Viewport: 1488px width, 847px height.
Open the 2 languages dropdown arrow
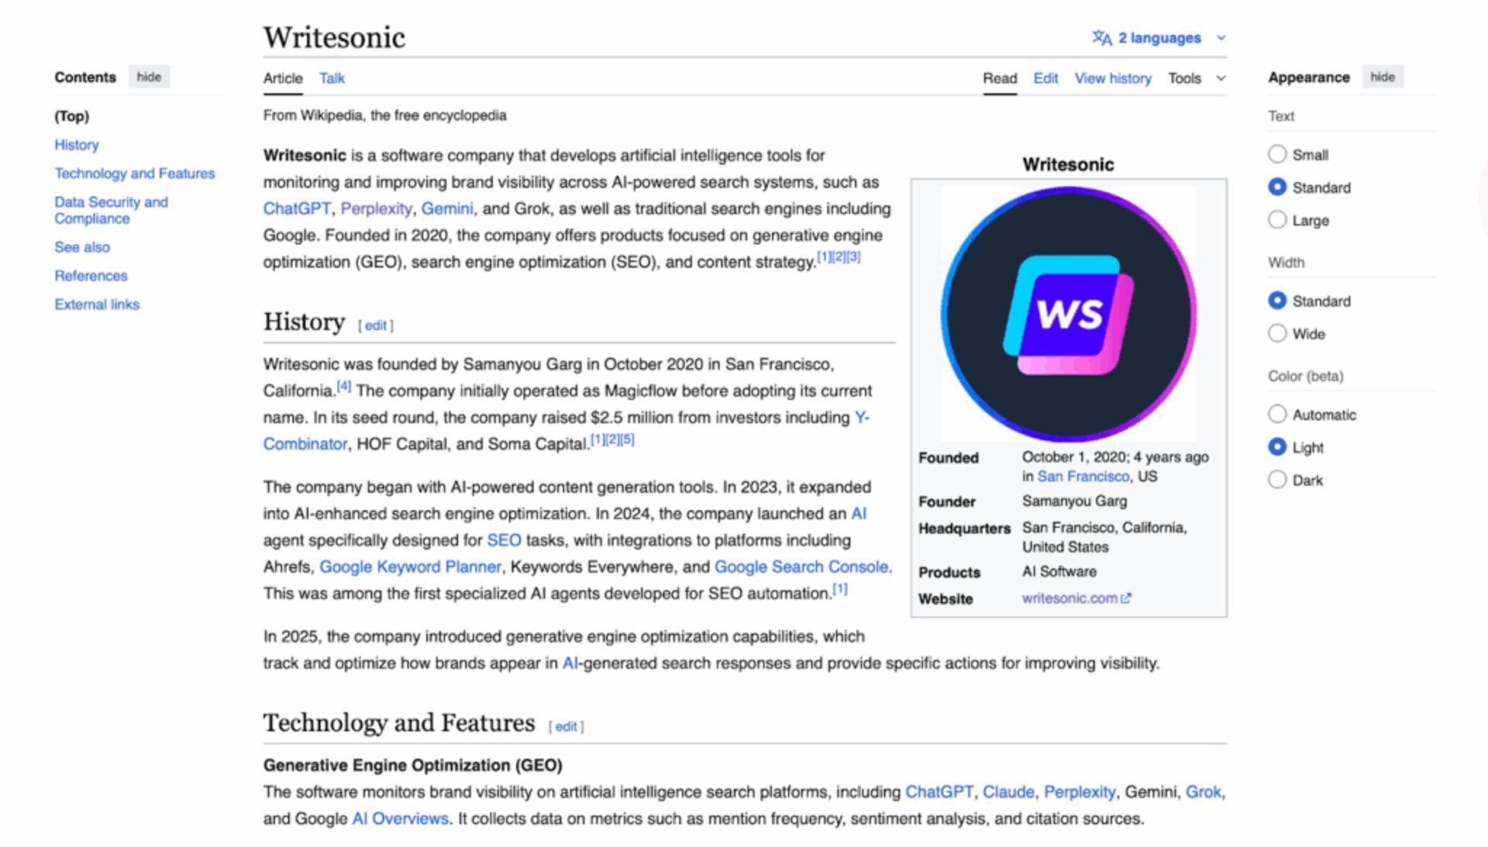(x=1221, y=38)
